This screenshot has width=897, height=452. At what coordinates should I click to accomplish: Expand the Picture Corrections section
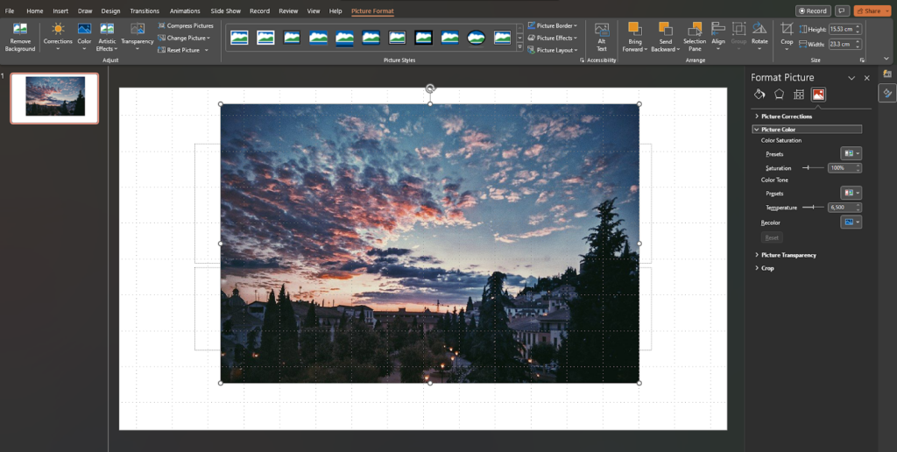tap(786, 117)
